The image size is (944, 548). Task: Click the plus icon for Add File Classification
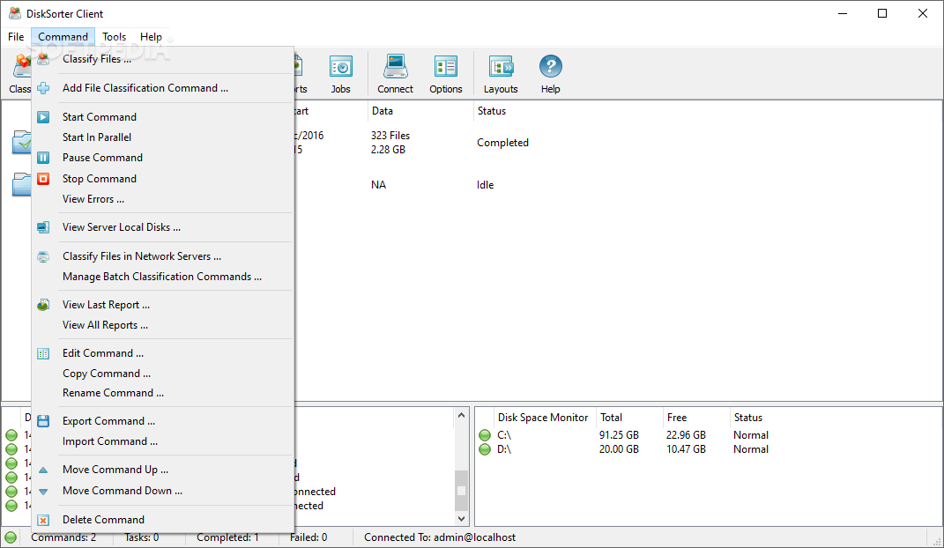coord(43,88)
